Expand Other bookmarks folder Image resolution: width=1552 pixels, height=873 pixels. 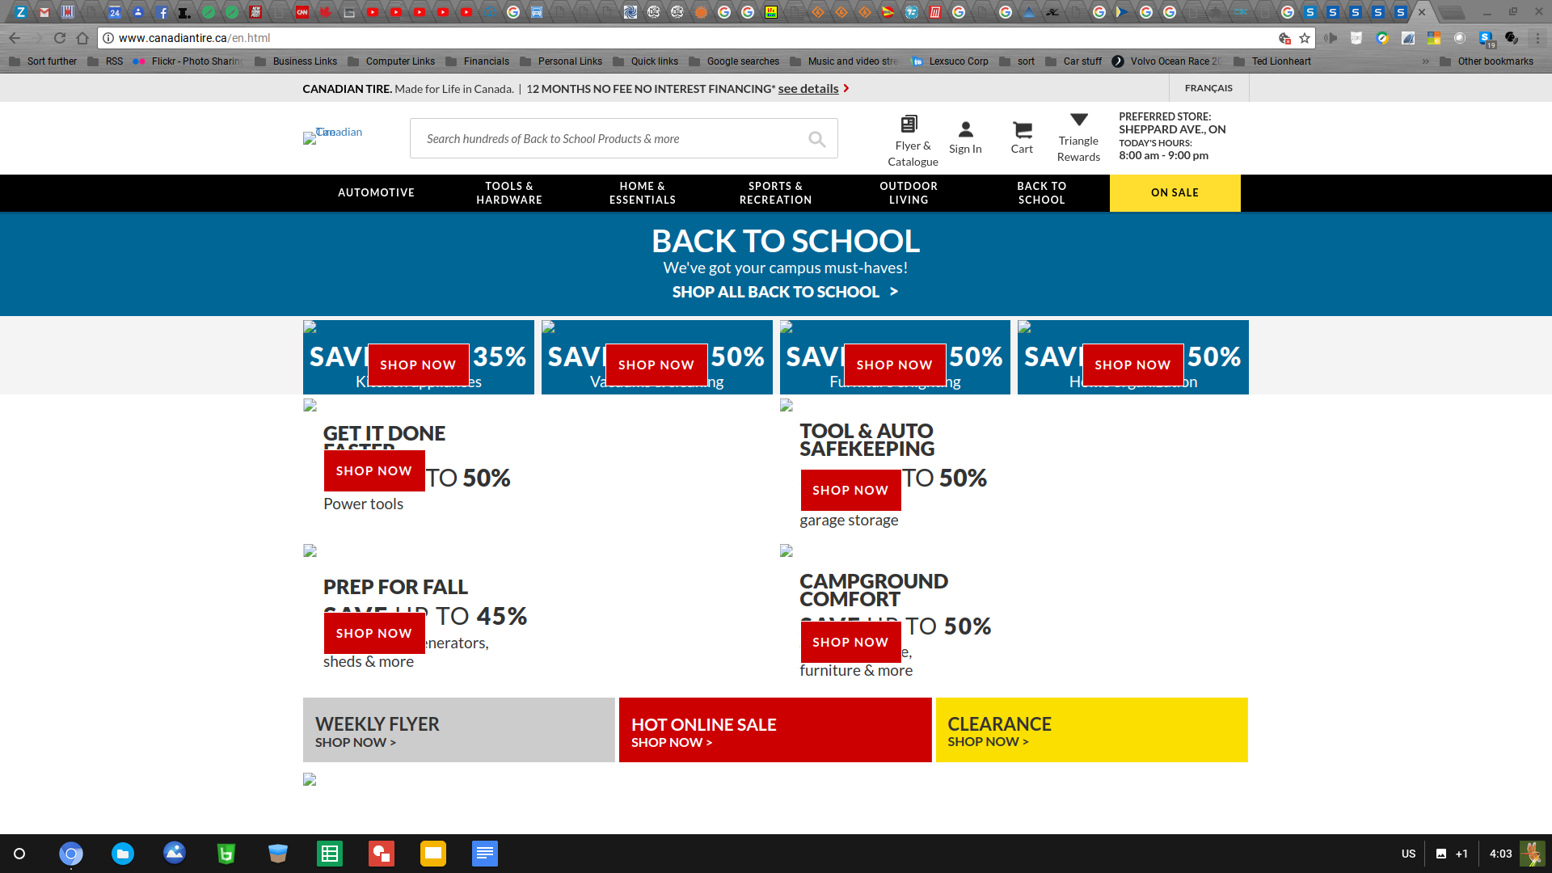(1486, 61)
